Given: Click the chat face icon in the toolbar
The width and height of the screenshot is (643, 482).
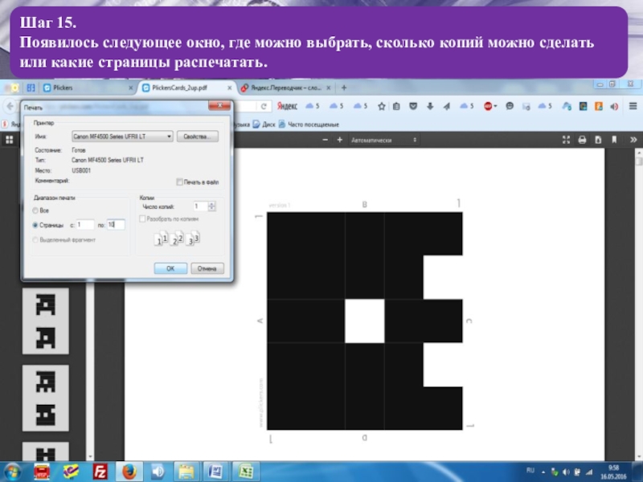Looking at the screenshot, I should [x=510, y=107].
